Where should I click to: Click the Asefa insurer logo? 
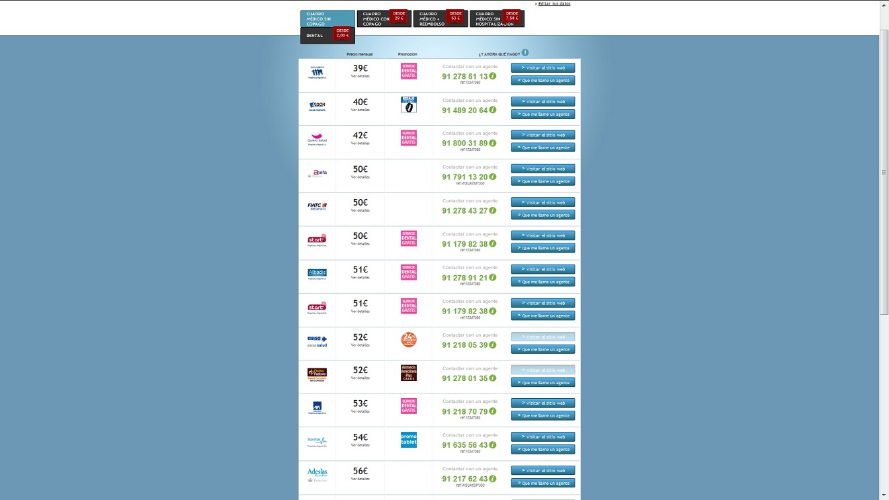tap(317, 173)
